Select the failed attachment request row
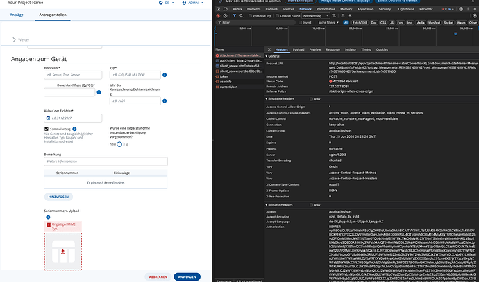The width and height of the screenshot is (479, 282). point(239,55)
